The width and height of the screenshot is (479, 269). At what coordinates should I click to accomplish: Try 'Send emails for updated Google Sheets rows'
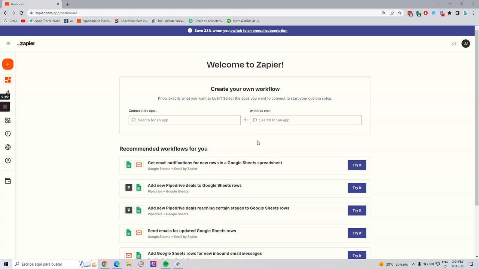(357, 233)
